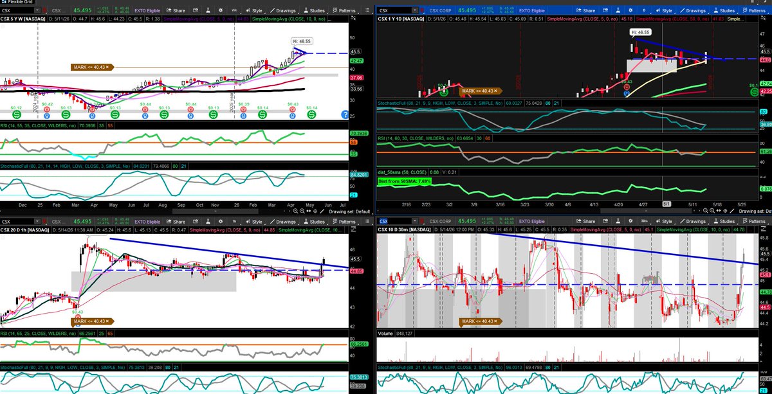Image resolution: width=772 pixels, height=394 pixels.
Task: Open the list menu icon in weekly chart
Action: 367,10
